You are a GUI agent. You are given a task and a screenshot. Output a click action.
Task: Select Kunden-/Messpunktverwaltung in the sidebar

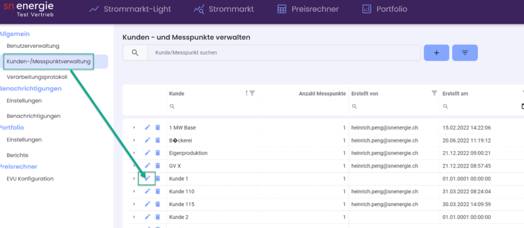click(49, 61)
